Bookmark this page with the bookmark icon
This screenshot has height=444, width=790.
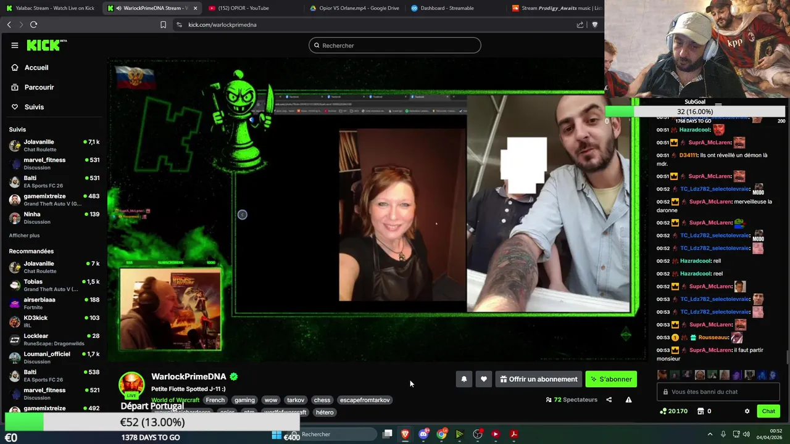tap(163, 25)
